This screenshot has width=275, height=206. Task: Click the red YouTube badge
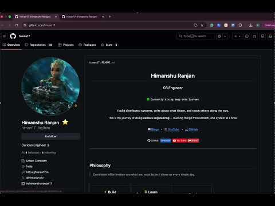[179, 141]
